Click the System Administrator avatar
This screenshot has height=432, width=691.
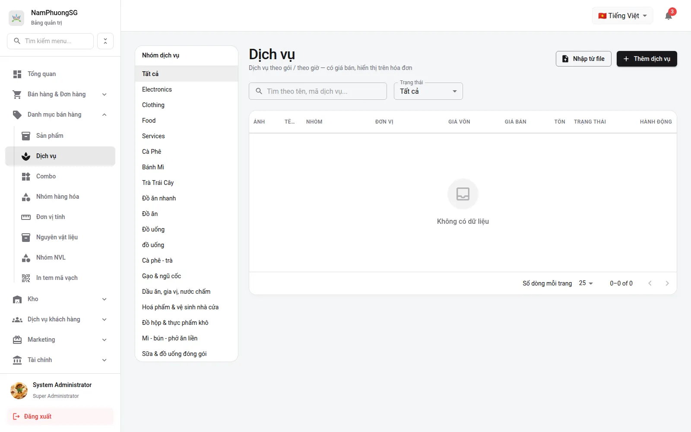pos(19,391)
